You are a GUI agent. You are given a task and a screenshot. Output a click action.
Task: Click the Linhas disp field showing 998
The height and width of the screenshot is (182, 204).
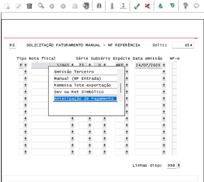(172, 165)
